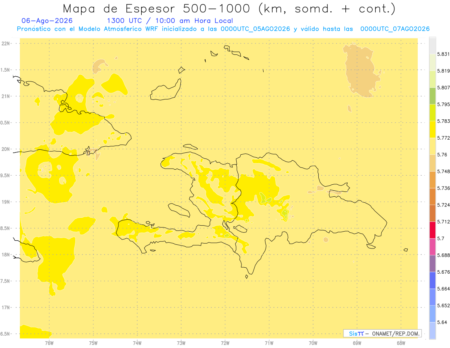
Task: Click the legend value 5.748
Action: 443,172
